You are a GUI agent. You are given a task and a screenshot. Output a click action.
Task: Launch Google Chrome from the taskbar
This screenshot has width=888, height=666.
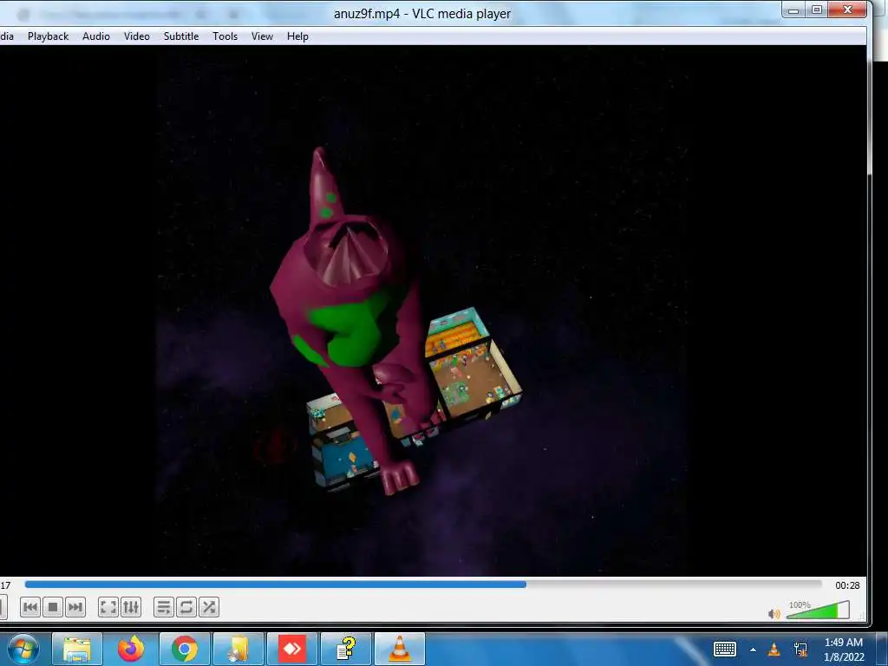tap(185, 649)
